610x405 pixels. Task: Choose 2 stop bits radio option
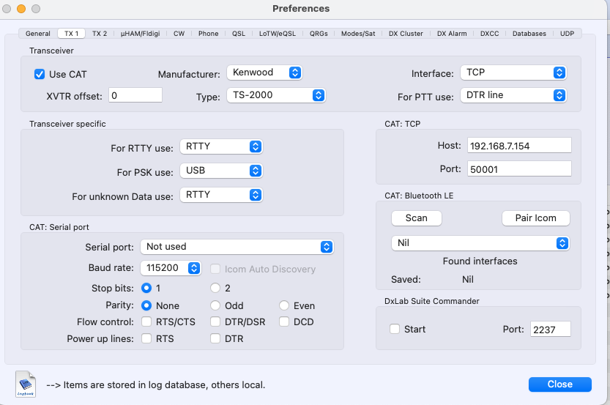215,289
